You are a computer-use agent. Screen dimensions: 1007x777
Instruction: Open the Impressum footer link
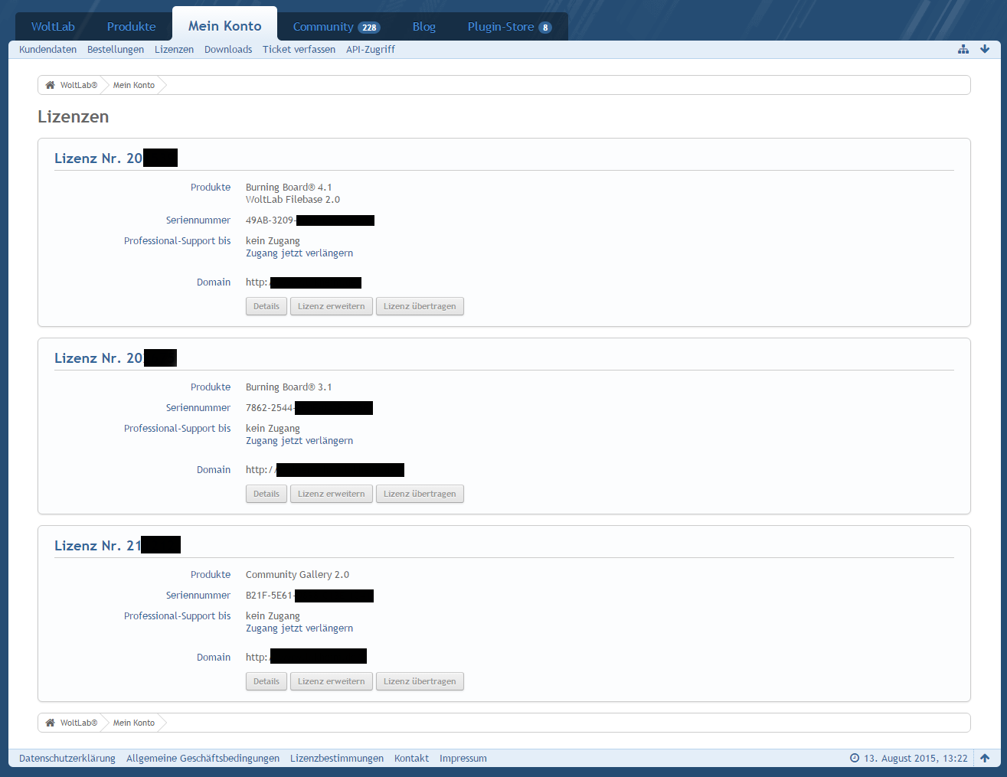pos(463,759)
